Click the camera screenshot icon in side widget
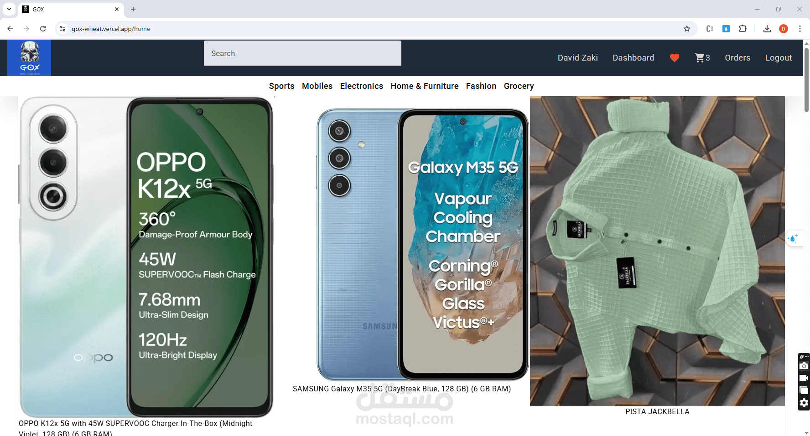This screenshot has width=810, height=436. click(804, 366)
